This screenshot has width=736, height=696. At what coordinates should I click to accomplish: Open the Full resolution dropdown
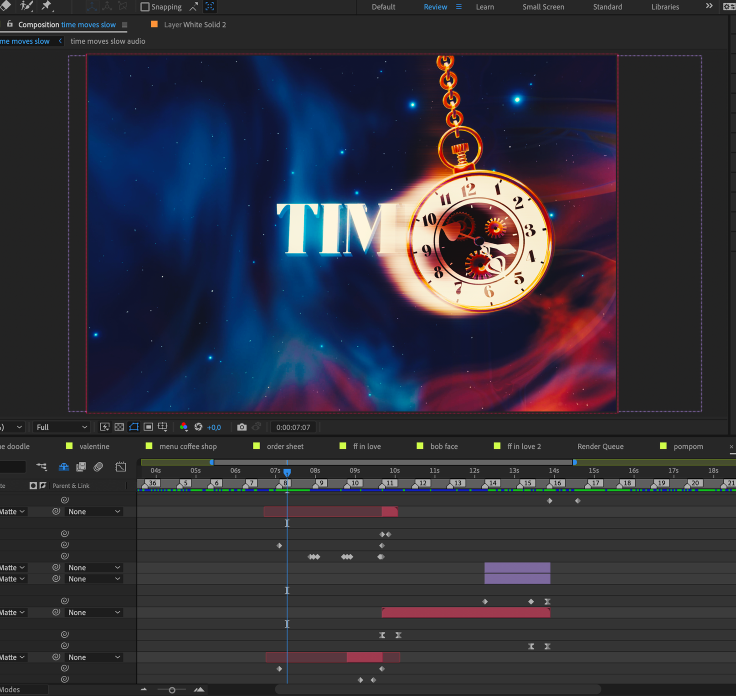click(x=61, y=427)
